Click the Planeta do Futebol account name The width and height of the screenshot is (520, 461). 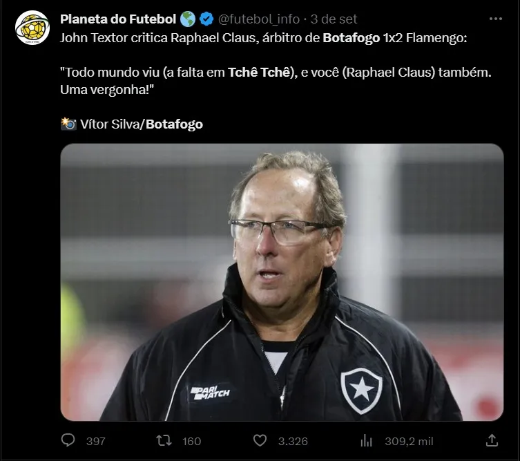click(117, 19)
